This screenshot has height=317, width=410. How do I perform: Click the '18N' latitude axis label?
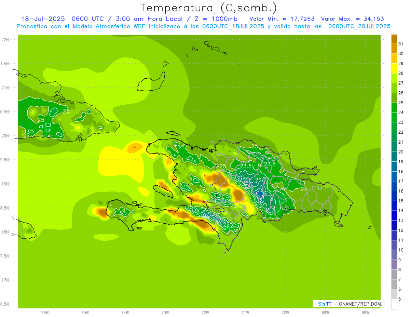coord(5,232)
